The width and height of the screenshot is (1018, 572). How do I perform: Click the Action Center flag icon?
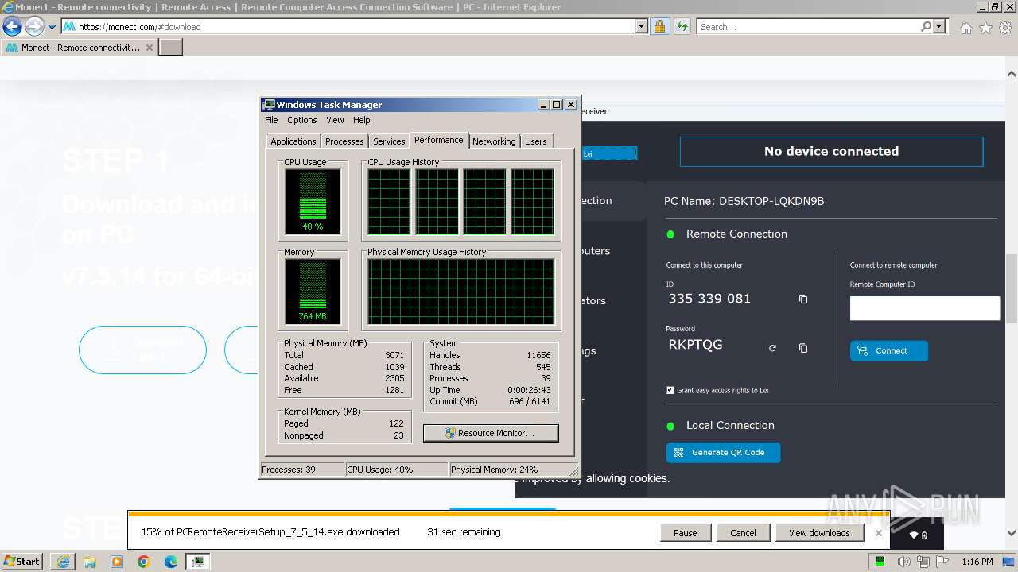942,562
